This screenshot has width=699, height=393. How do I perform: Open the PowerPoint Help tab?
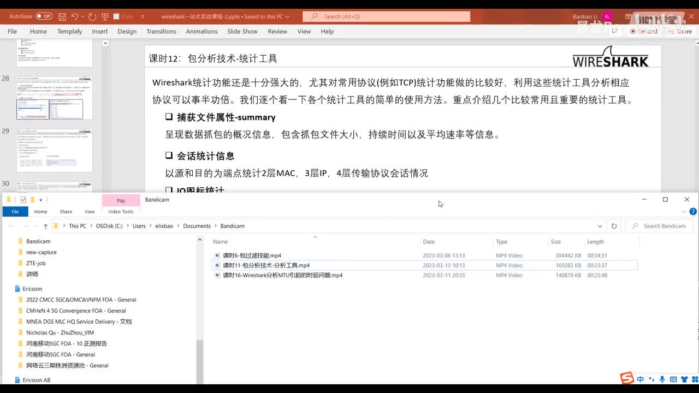coord(327,31)
